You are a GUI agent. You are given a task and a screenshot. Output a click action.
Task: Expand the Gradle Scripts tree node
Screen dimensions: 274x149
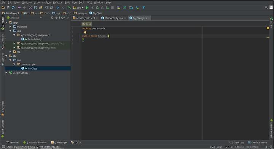tap(6, 72)
